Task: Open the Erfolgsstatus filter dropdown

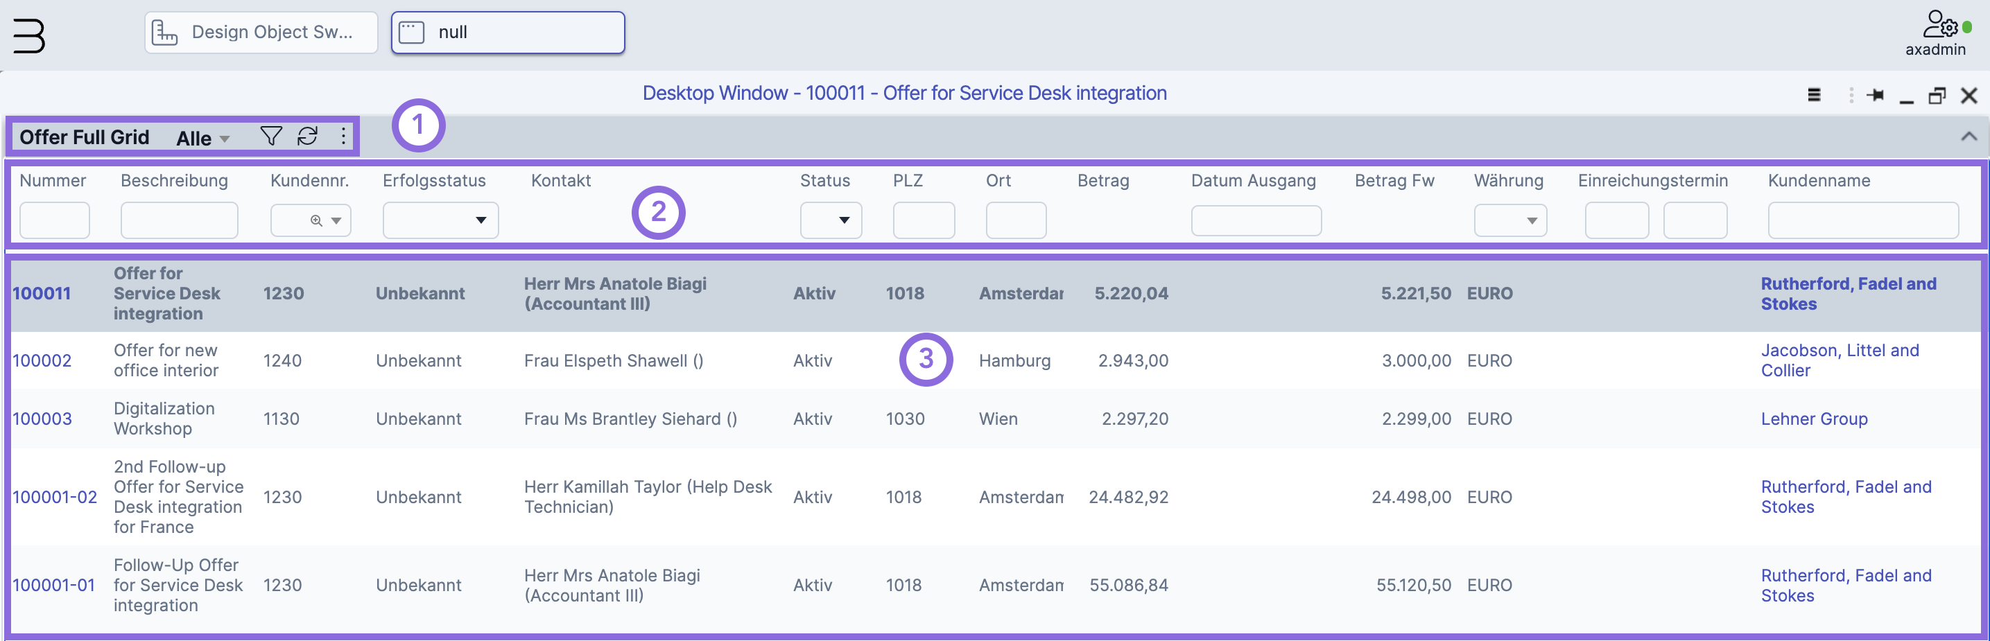Action: [x=440, y=220]
